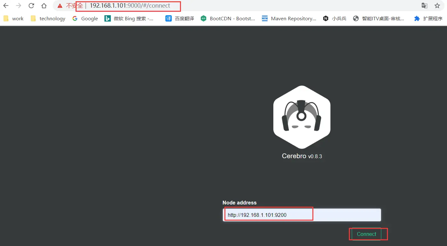This screenshot has width=447, height=246.
Task: Open the 智能ITV桌面 bookmark
Action: point(379,18)
